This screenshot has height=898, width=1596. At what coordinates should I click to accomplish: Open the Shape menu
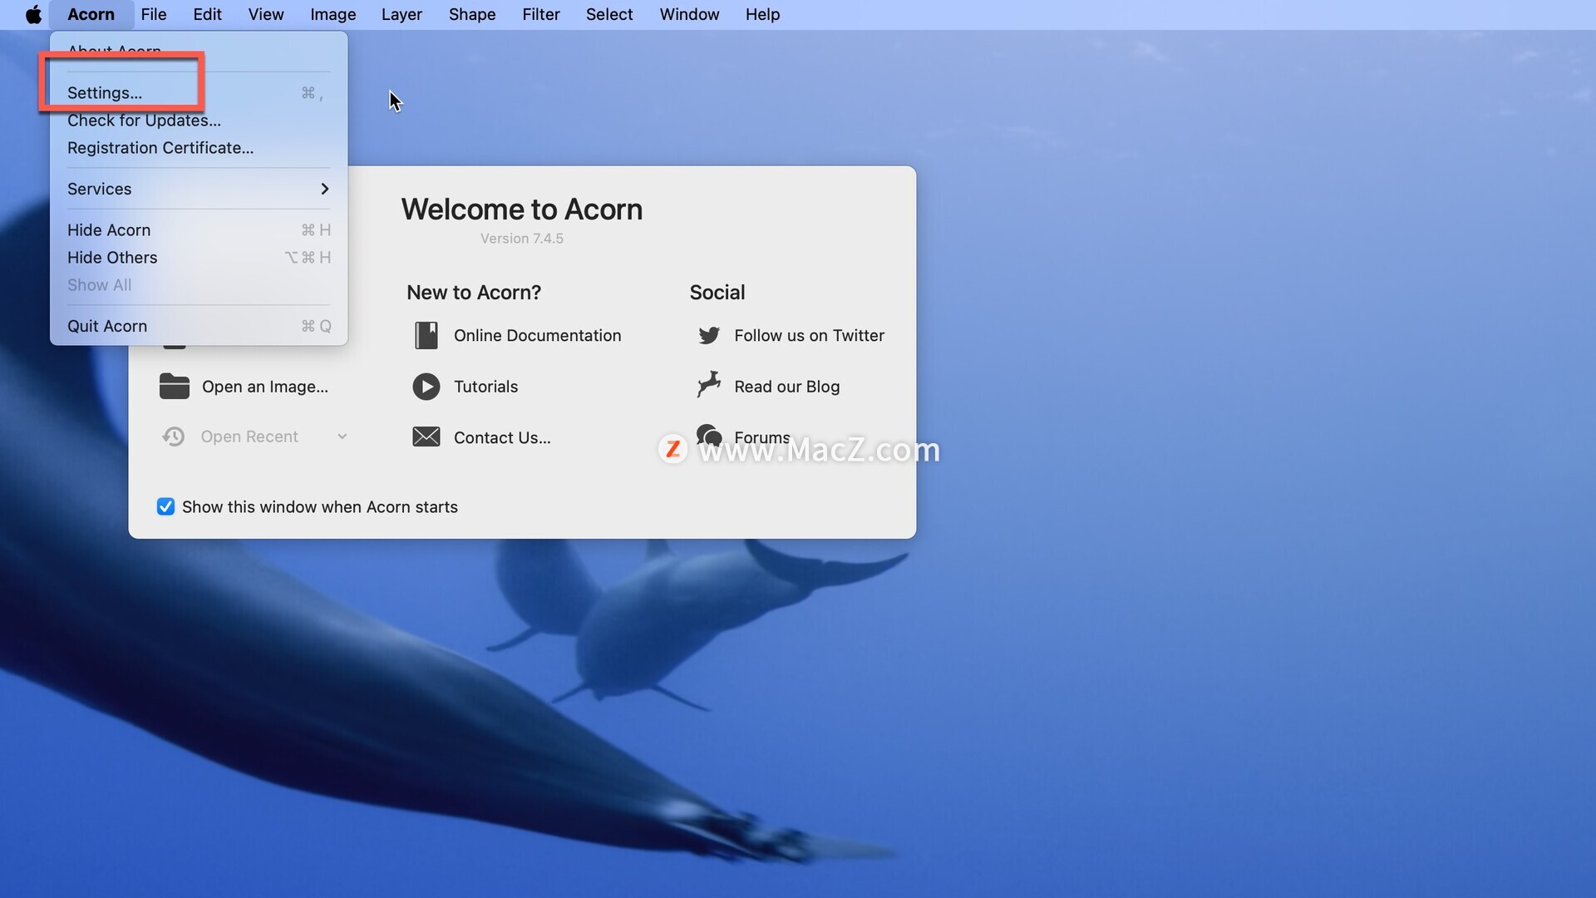pos(472,14)
